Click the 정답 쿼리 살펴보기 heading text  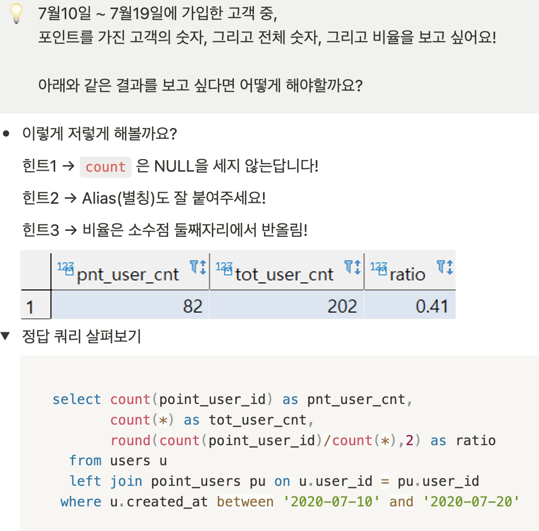coord(81,336)
